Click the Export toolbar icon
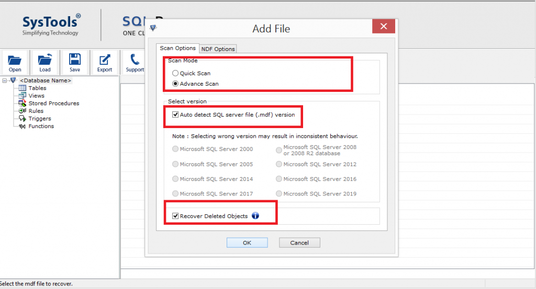The image size is (536, 289). (x=105, y=60)
